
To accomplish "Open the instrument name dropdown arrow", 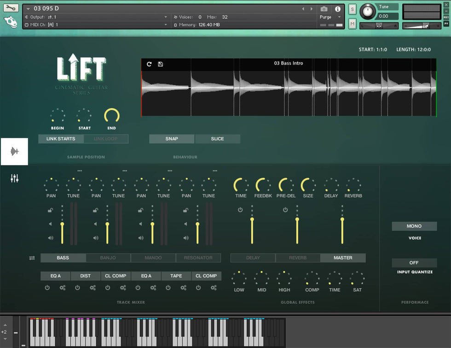I will click(x=29, y=9).
